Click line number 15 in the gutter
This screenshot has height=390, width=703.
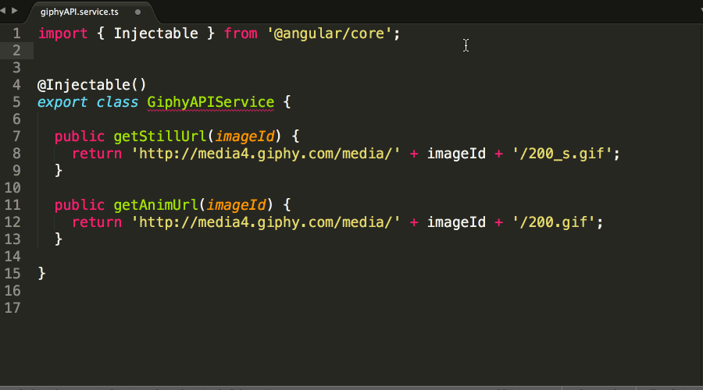coord(12,274)
